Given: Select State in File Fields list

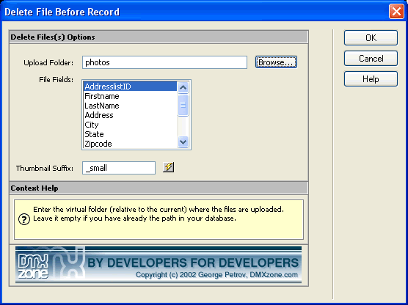Looking at the screenshot, I should click(130, 134).
